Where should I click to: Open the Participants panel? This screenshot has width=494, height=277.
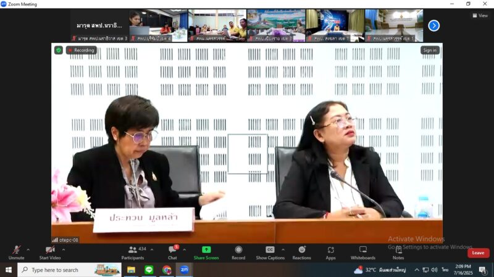point(133,252)
